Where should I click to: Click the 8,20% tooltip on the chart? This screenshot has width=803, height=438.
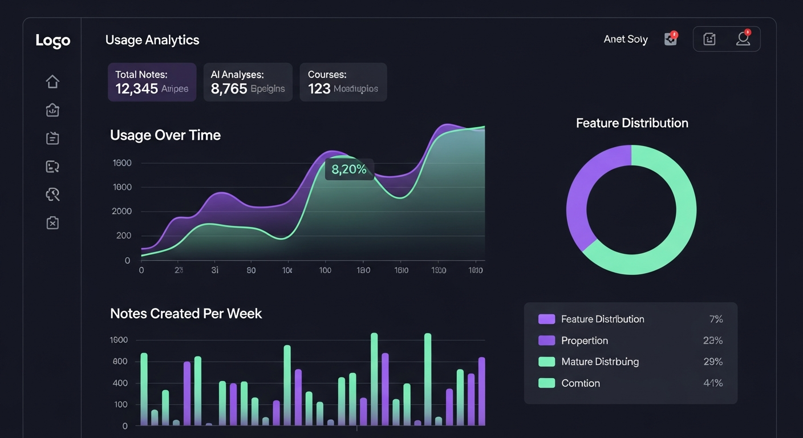pyautogui.click(x=349, y=169)
